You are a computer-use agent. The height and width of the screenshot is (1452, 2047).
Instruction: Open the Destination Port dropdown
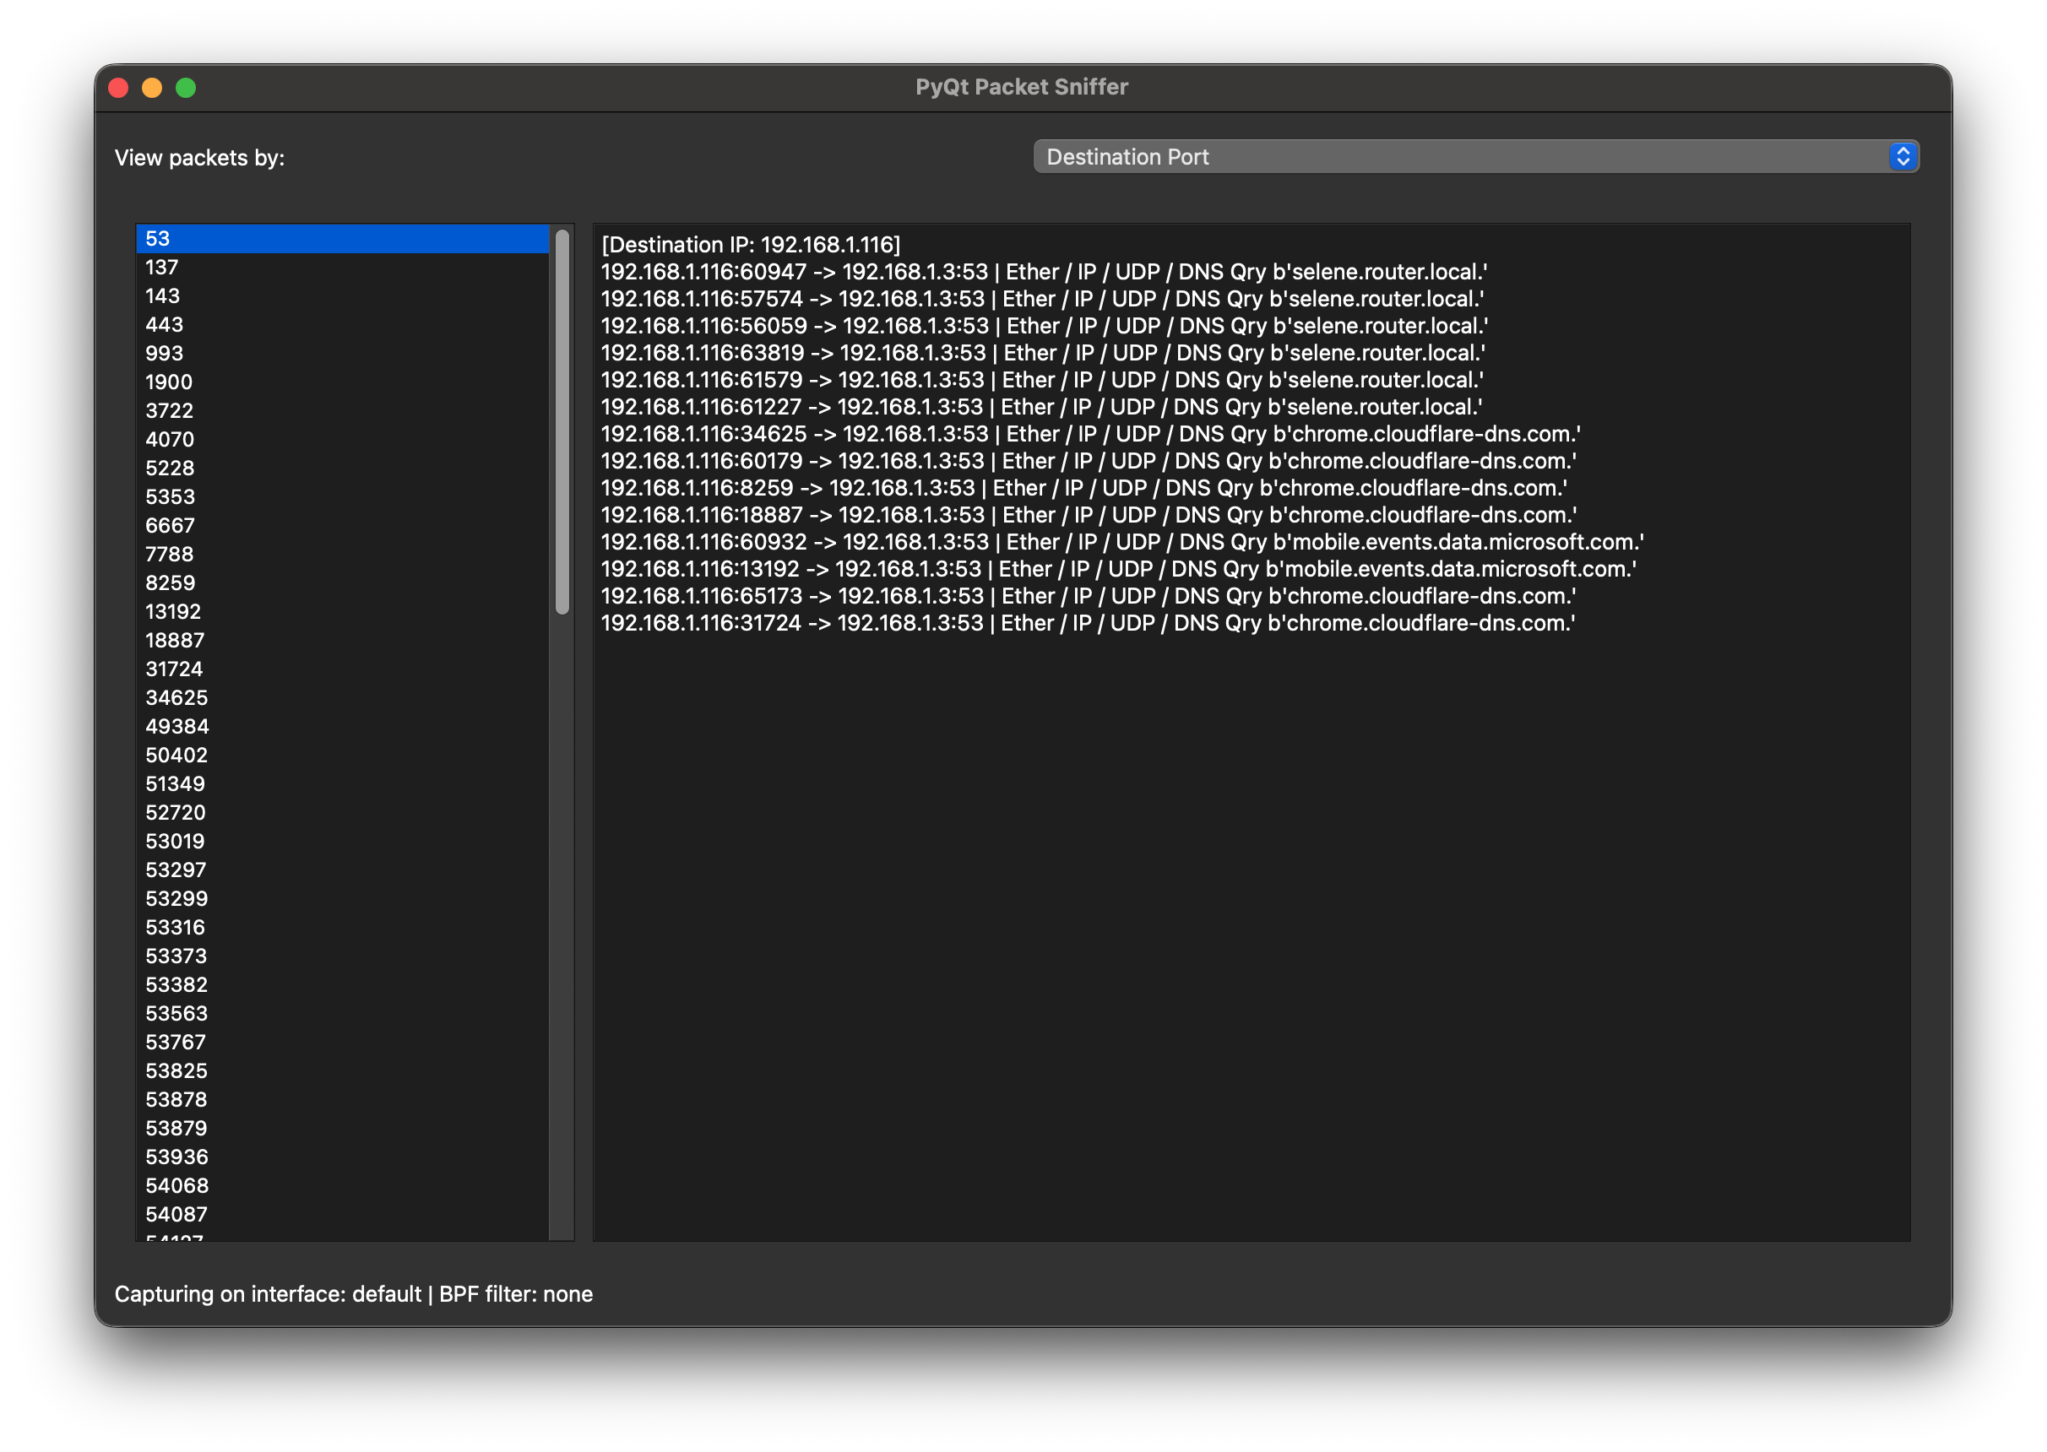pyautogui.click(x=1474, y=156)
